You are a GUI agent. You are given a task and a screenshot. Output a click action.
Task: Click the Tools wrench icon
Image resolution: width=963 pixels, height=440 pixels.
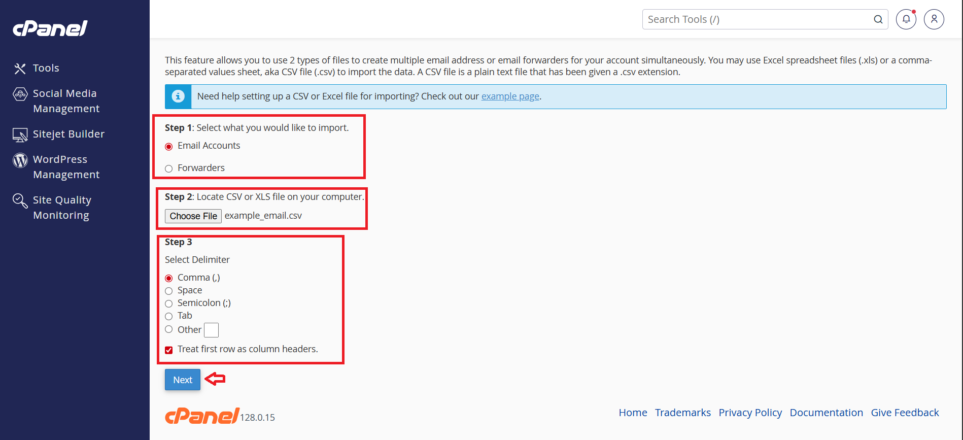(x=20, y=69)
